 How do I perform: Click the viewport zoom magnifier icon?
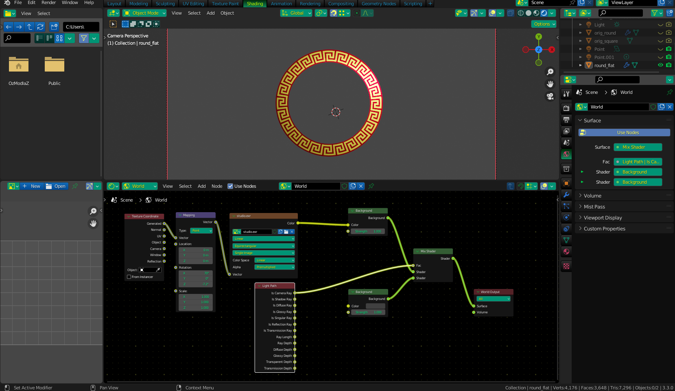550,72
